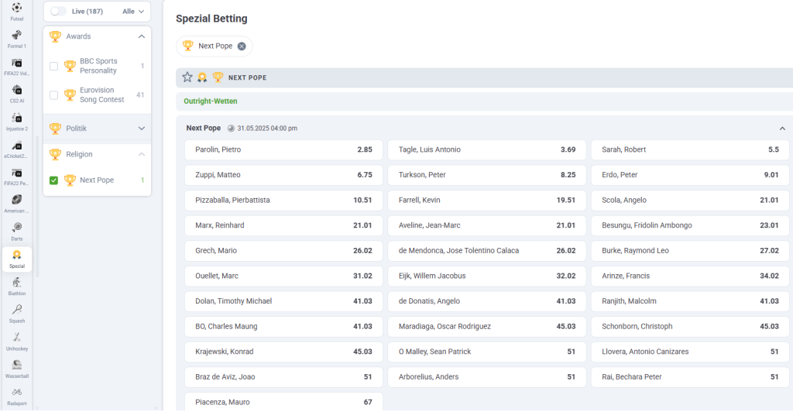Select the Spezial category icon
Image resolution: width=793 pixels, height=412 pixels.
click(x=17, y=259)
